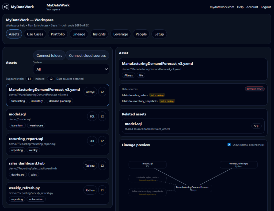Click the L2 badge on recurring_report.sql

click(102, 141)
